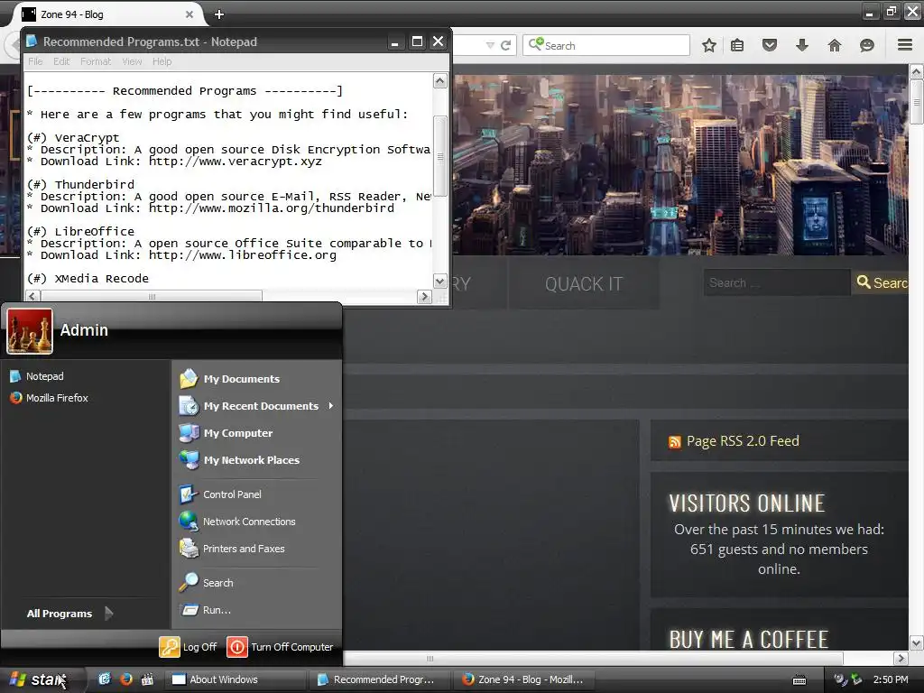Open a new tab in Firefox

click(x=219, y=14)
